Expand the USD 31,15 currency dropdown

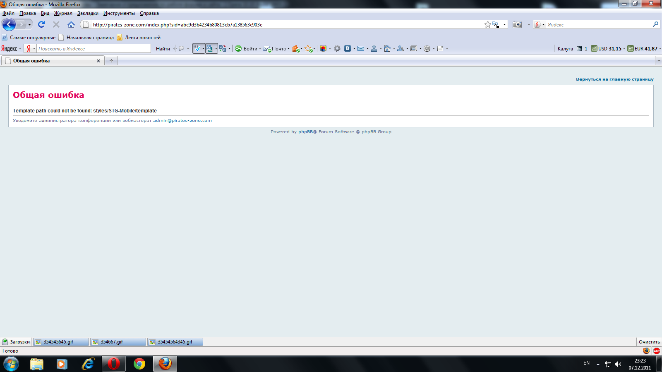click(624, 48)
